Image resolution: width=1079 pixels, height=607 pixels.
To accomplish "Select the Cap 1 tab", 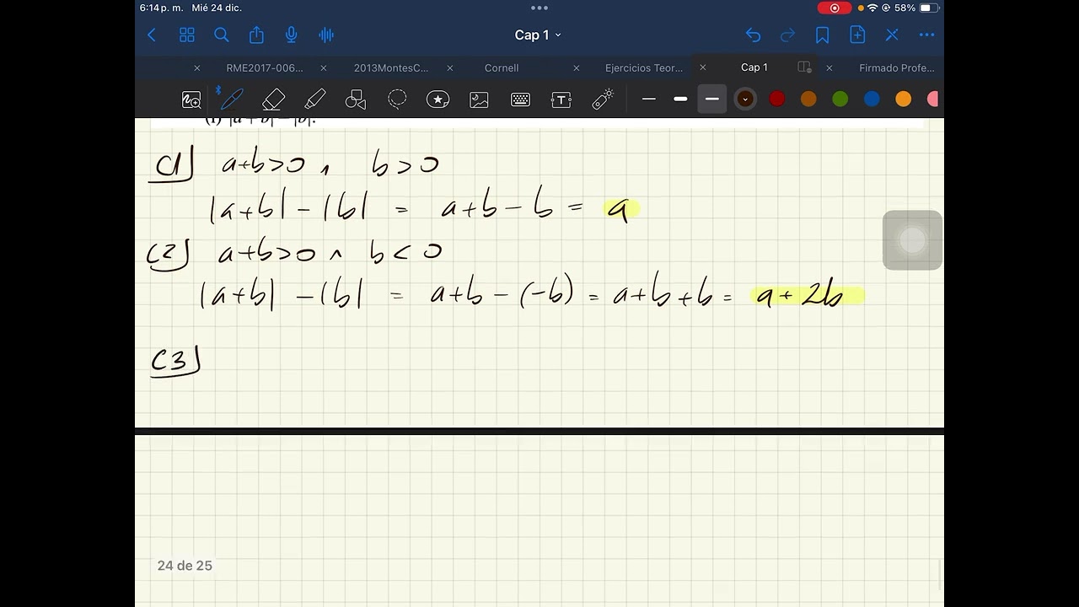I will (754, 67).
